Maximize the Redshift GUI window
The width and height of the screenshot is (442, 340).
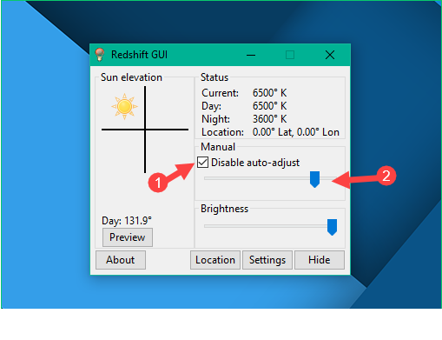(290, 55)
